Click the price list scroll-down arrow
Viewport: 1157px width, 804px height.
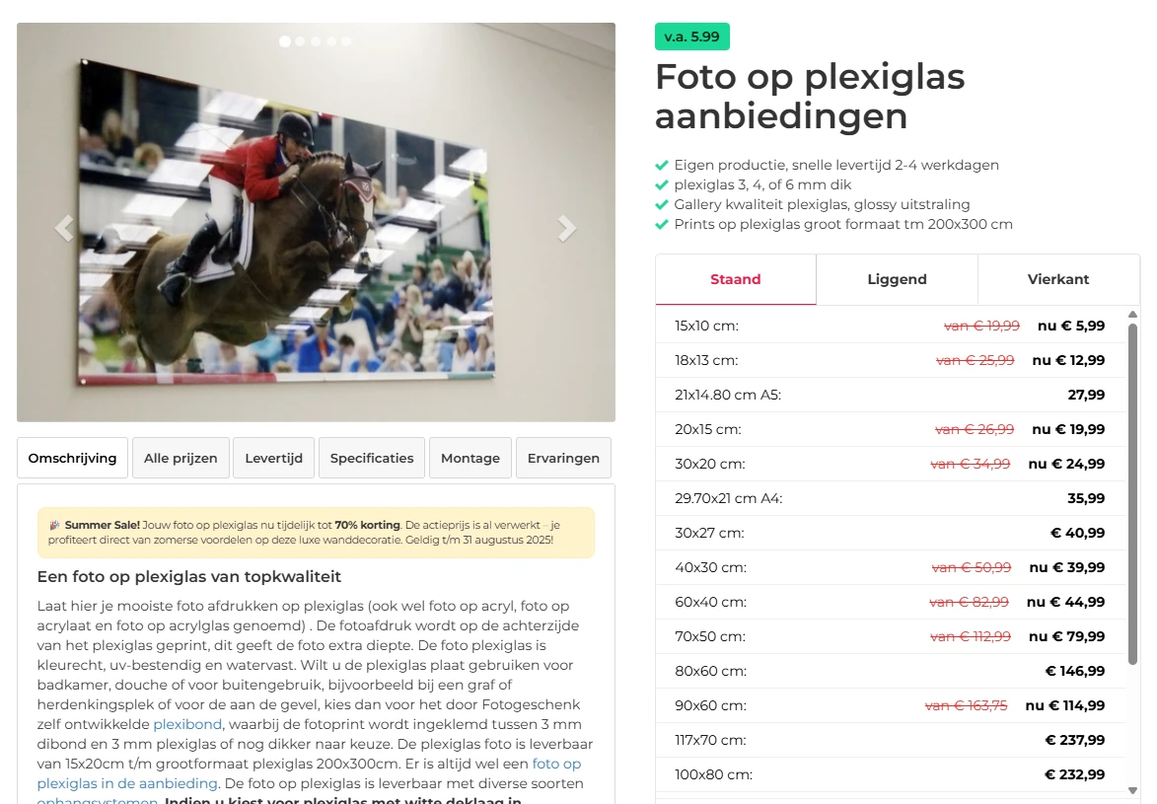1132,791
